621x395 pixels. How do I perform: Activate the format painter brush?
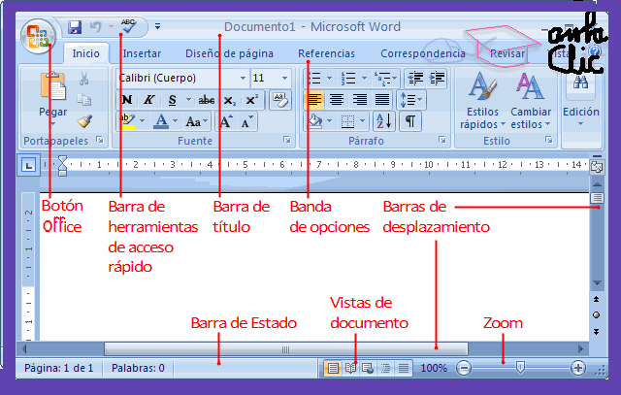pos(84,121)
